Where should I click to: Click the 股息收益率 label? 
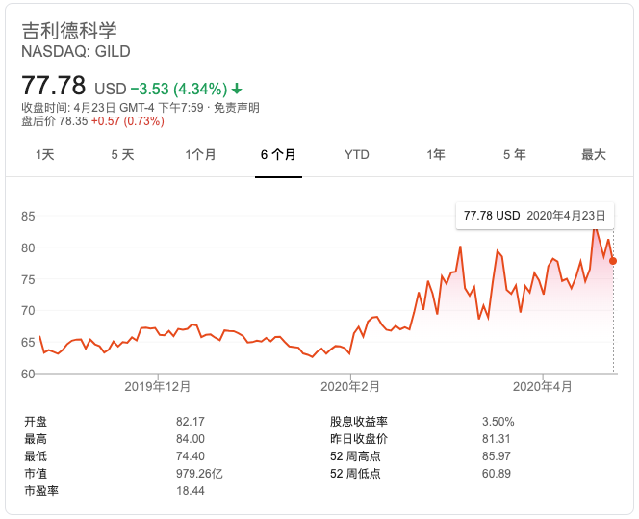pos(359,422)
